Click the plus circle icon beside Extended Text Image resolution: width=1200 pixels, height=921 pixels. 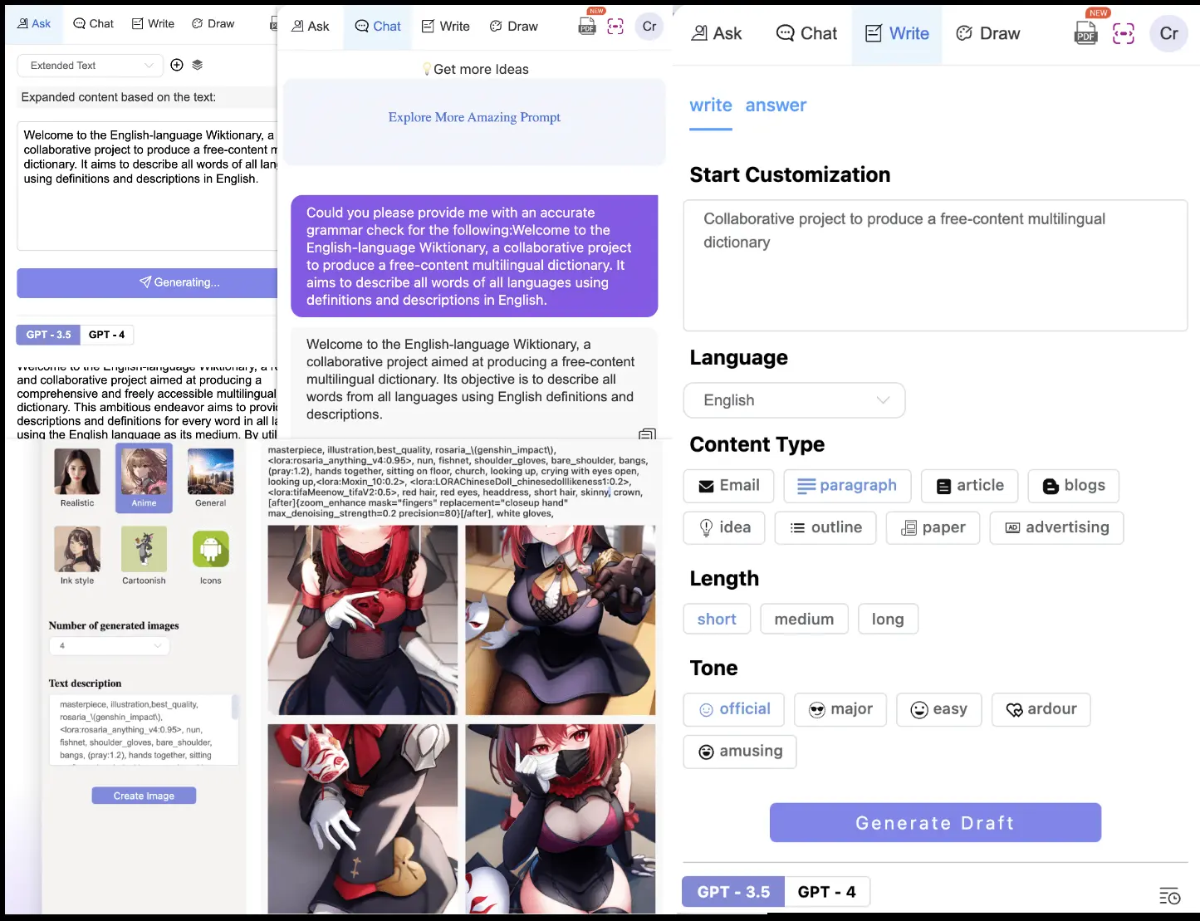(177, 65)
